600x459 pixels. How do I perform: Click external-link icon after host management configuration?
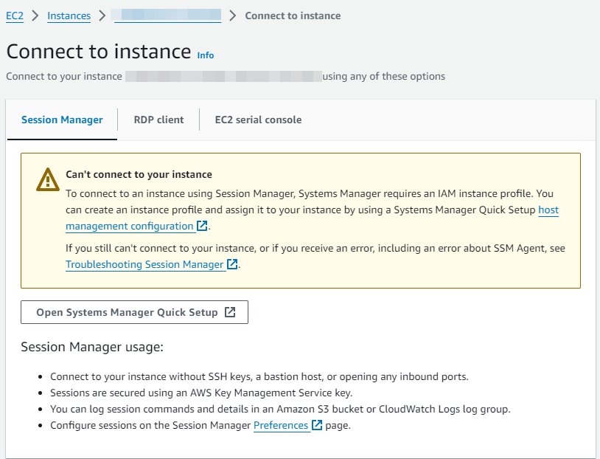[202, 227]
